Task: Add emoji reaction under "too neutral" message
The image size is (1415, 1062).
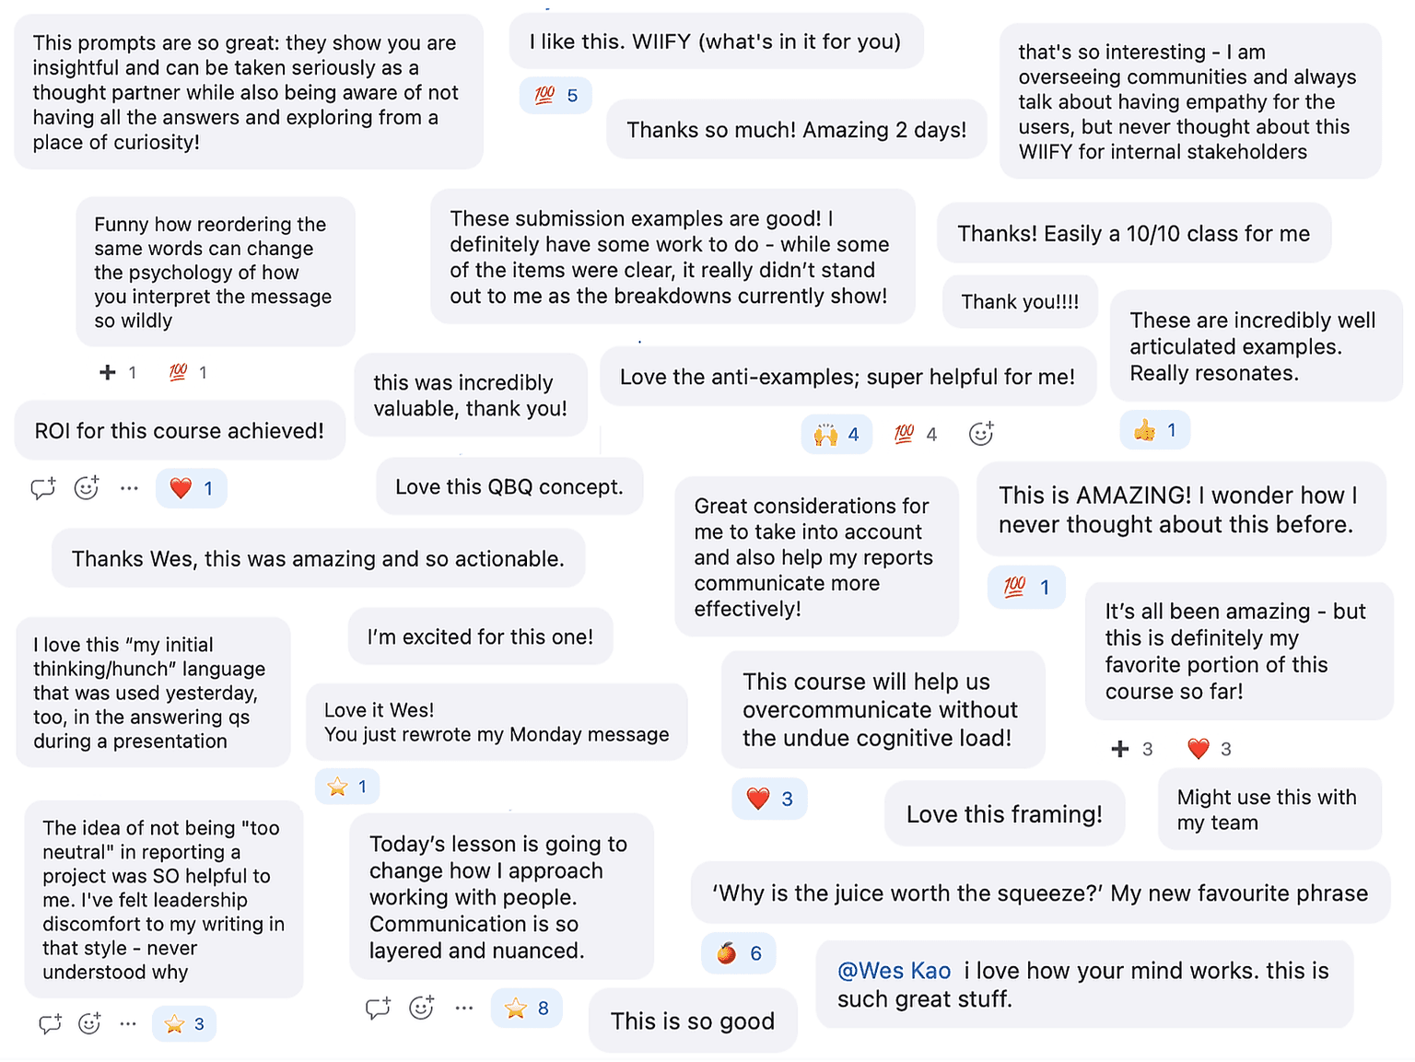Action: 89,1023
